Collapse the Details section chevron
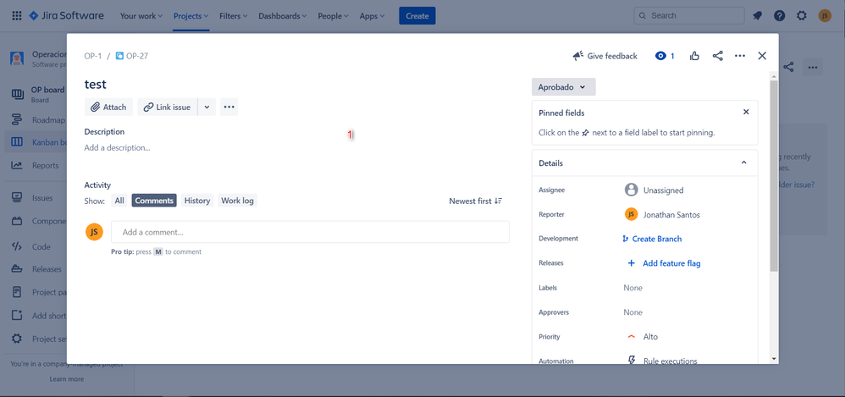Screen dimensions: 845x397 [x=743, y=163]
